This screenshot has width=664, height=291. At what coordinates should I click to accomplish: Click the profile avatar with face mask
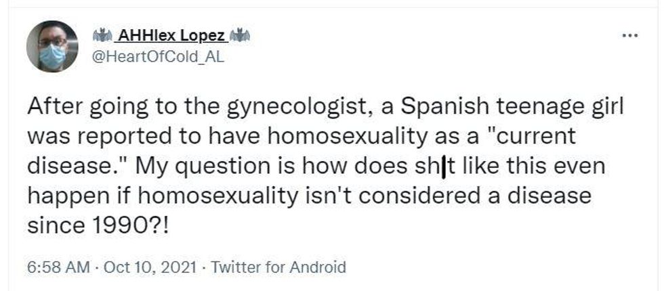click(x=52, y=46)
